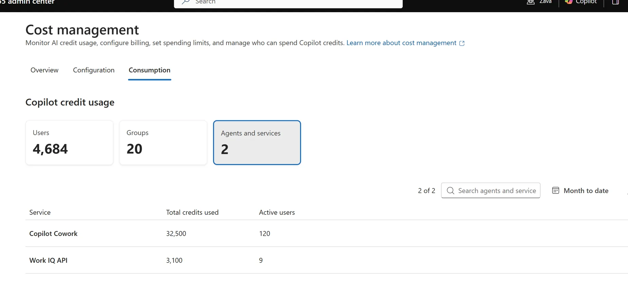Viewport: 628px width, 291px height.
Task: Open the Work IQ API service row
Action: 327,260
